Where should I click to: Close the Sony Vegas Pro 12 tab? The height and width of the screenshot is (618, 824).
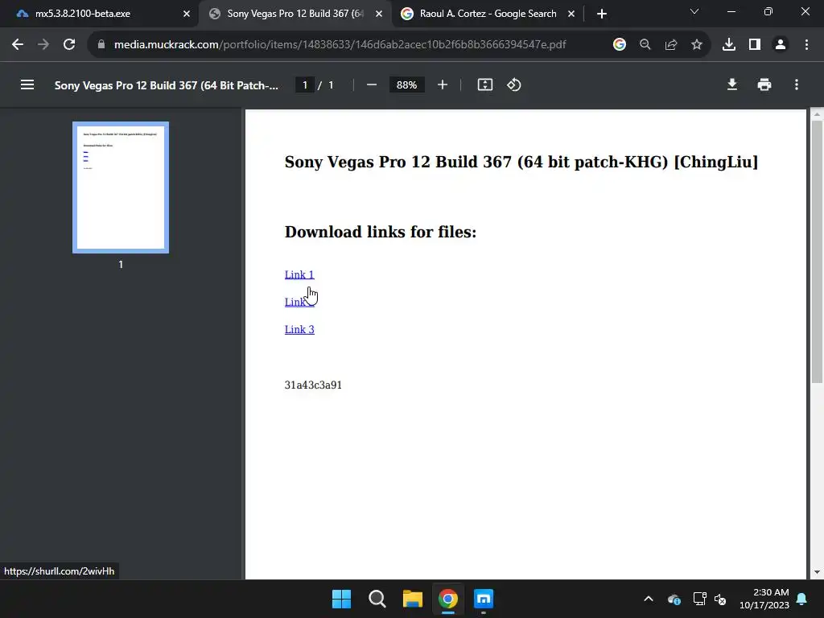pyautogui.click(x=379, y=14)
